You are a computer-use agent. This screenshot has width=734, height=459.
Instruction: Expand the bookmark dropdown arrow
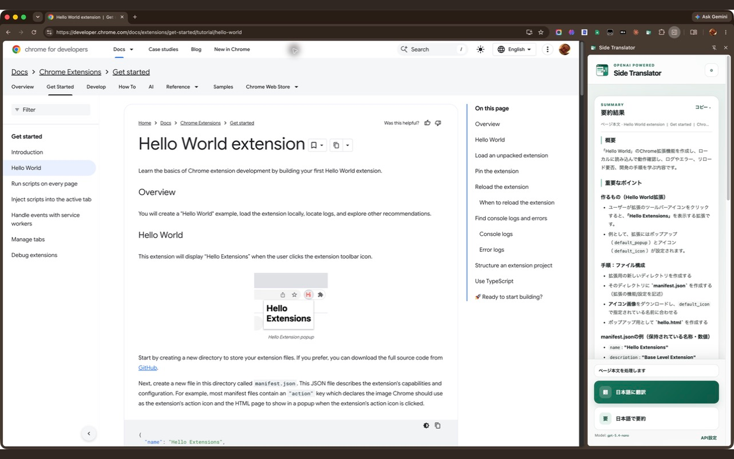click(322, 145)
